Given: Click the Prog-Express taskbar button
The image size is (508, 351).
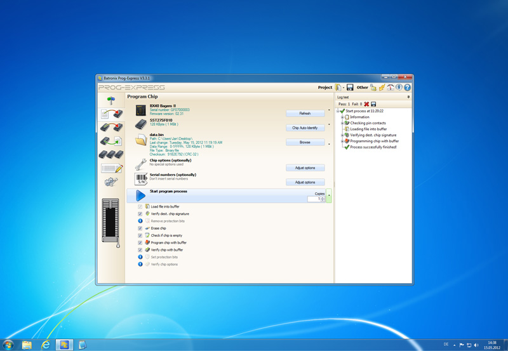Looking at the screenshot, I should [x=65, y=345].
